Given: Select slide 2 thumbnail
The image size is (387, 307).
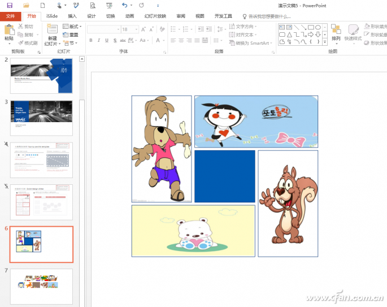Looking at the screenshot, I should [x=41, y=76].
